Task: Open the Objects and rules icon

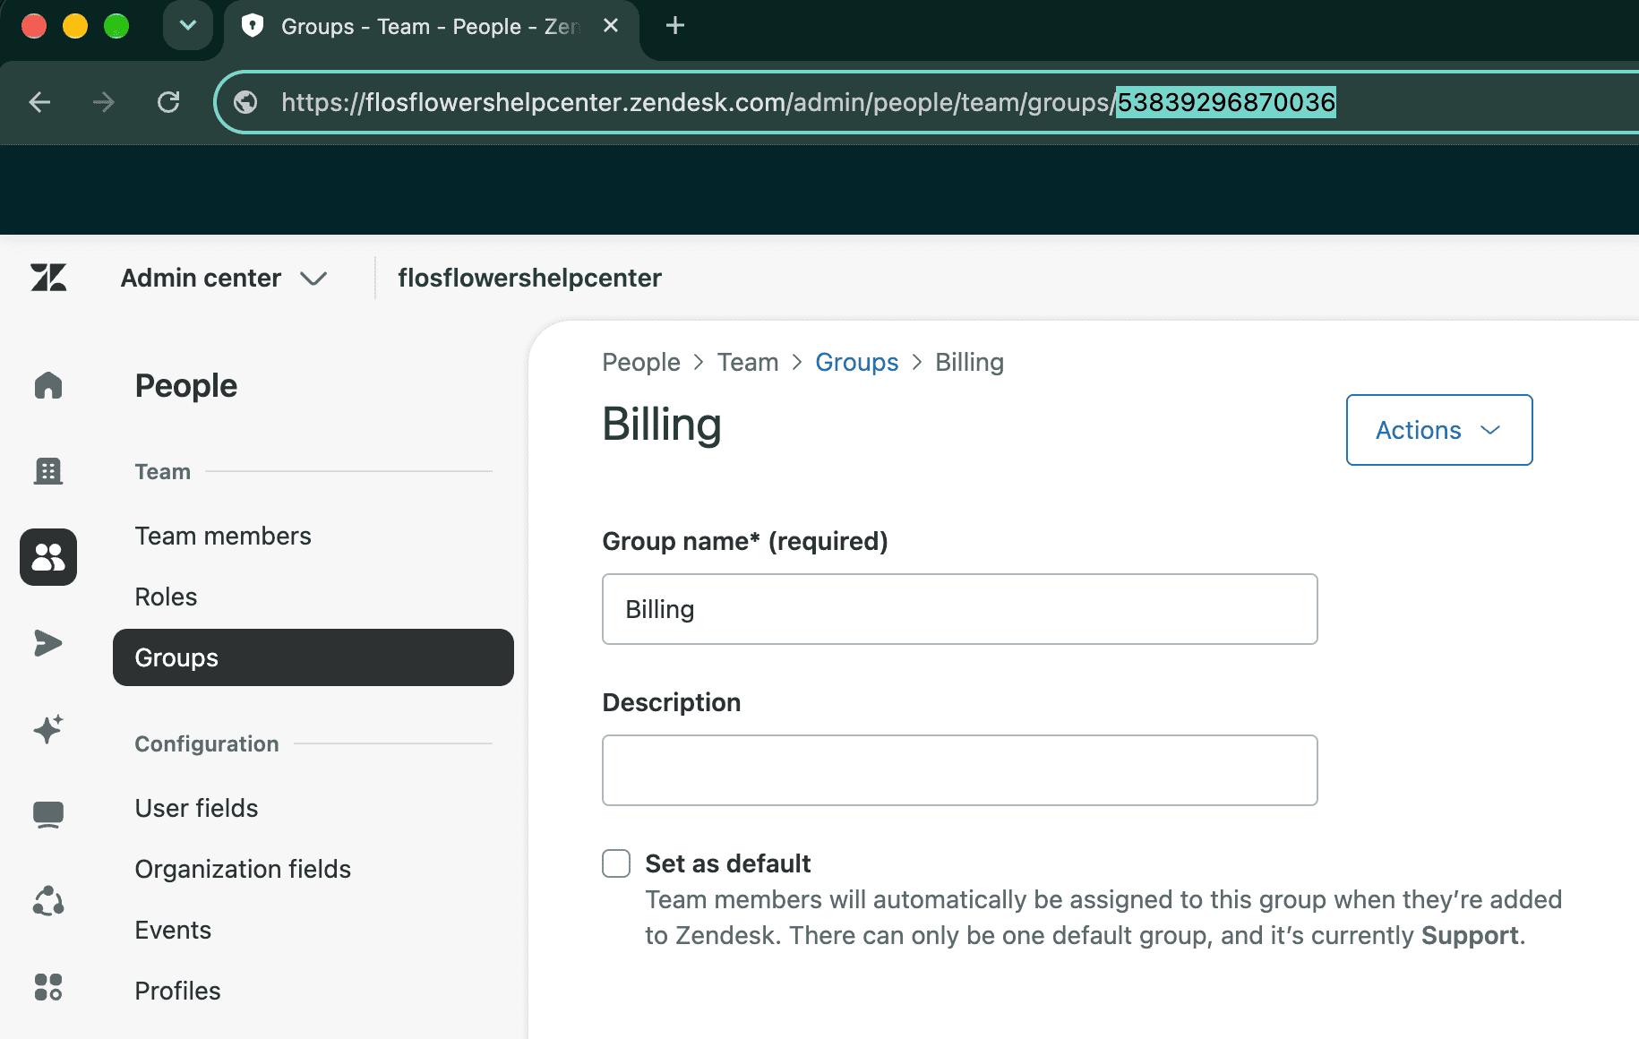Action: 48,901
